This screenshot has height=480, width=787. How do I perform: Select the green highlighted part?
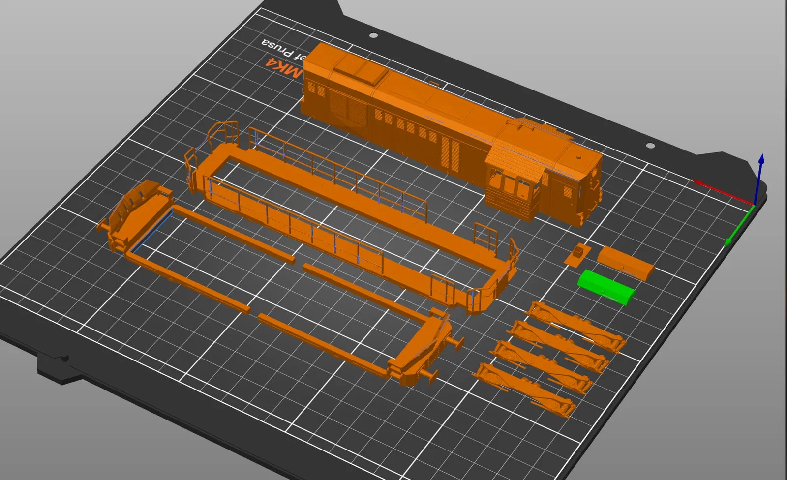(x=606, y=287)
